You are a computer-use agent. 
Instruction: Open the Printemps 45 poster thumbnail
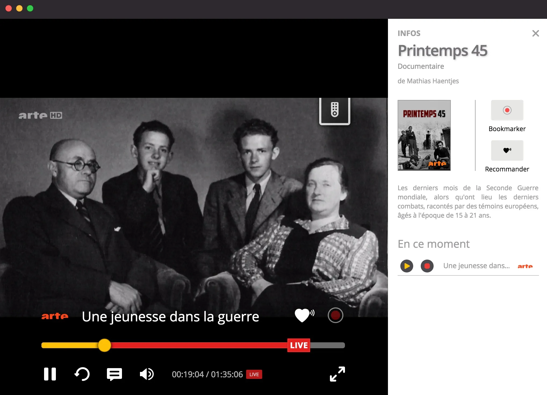424,135
